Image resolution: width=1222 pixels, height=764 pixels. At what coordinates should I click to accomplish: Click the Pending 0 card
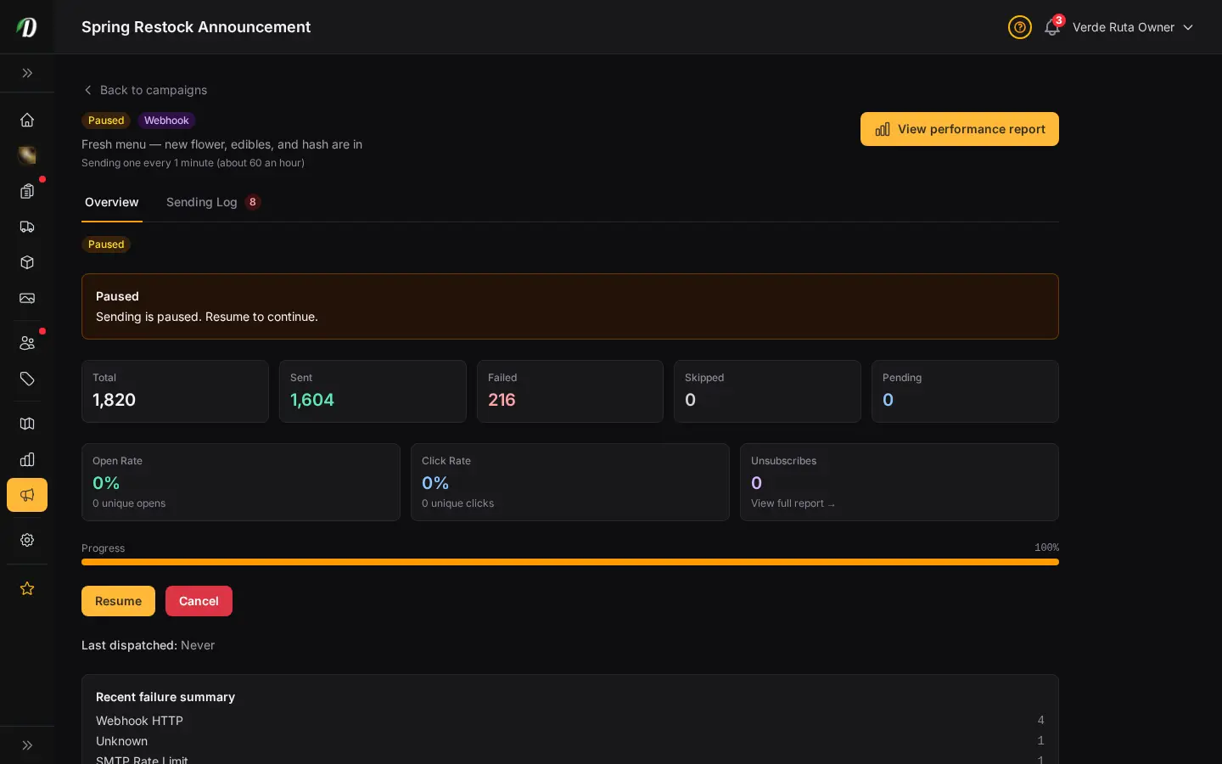(965, 391)
